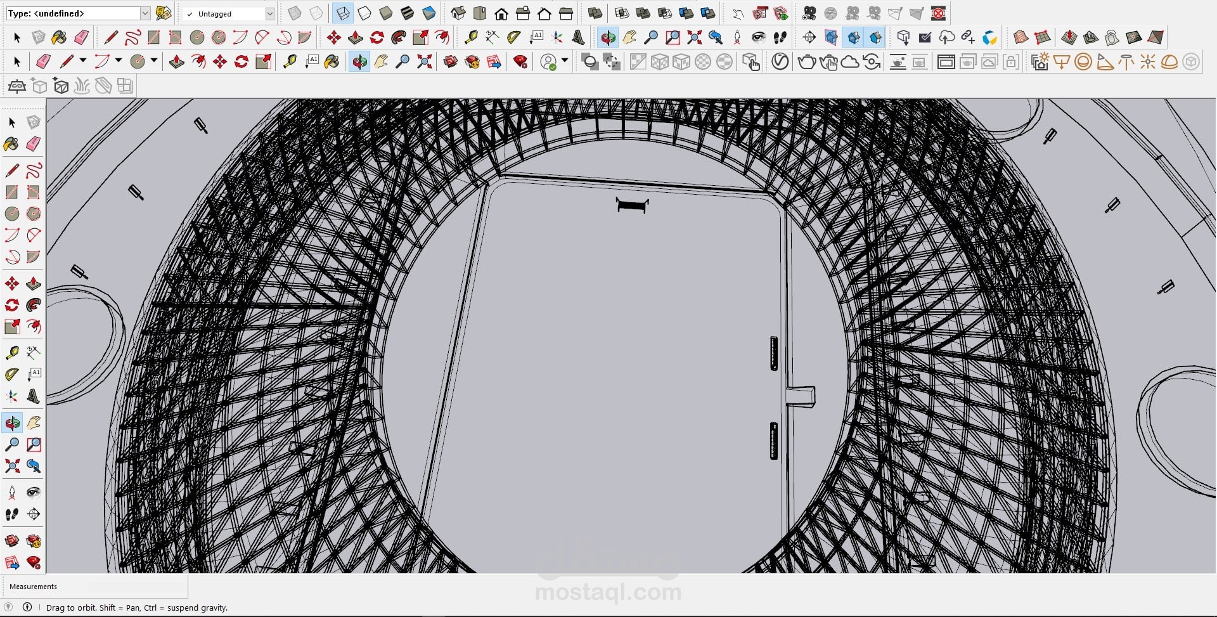Add V-Ray Infinite Plane object

tap(17, 86)
